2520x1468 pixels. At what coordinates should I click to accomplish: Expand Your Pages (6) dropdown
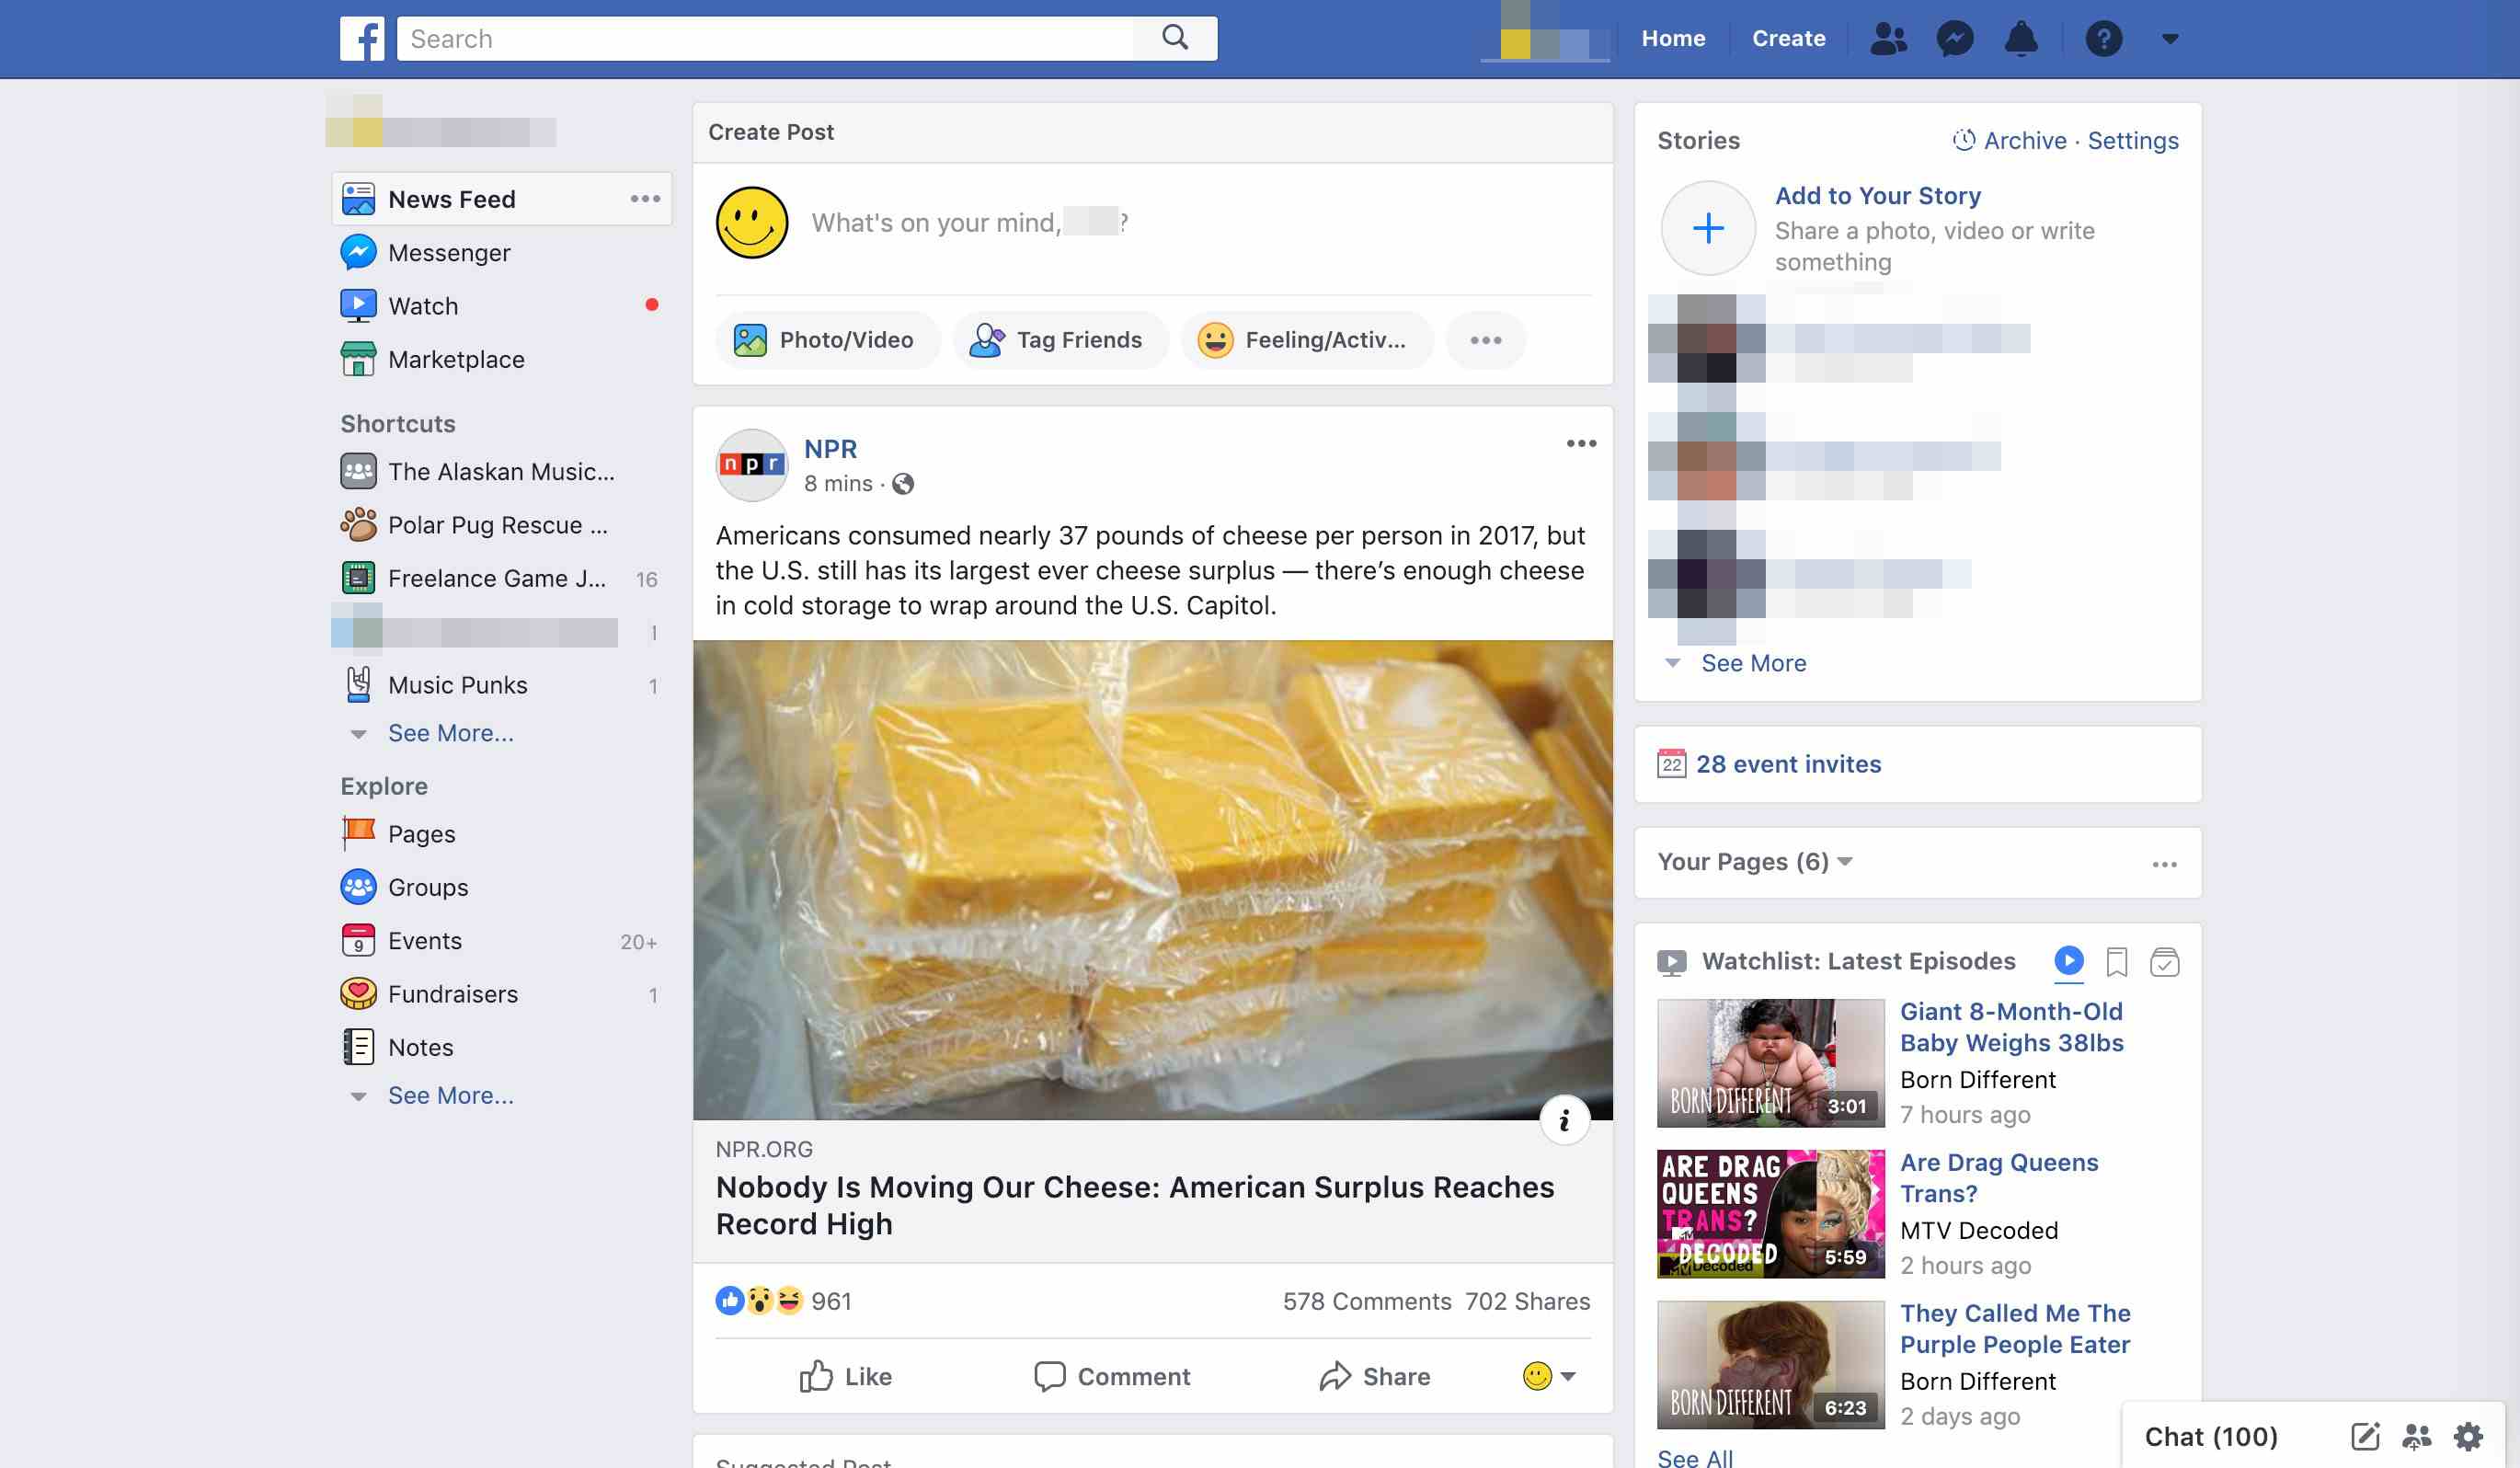tap(1754, 861)
